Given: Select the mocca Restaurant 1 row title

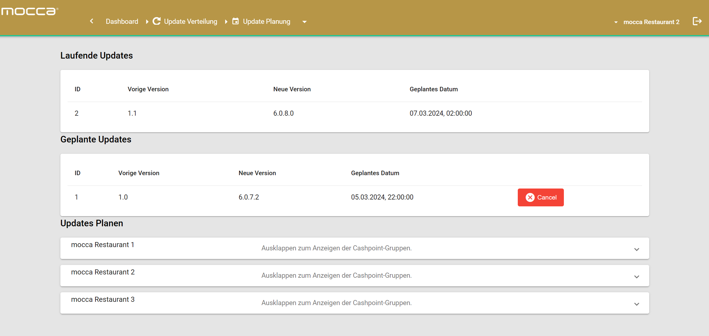Looking at the screenshot, I should (x=103, y=245).
